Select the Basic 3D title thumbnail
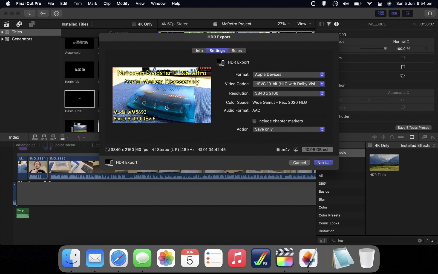 point(80,70)
